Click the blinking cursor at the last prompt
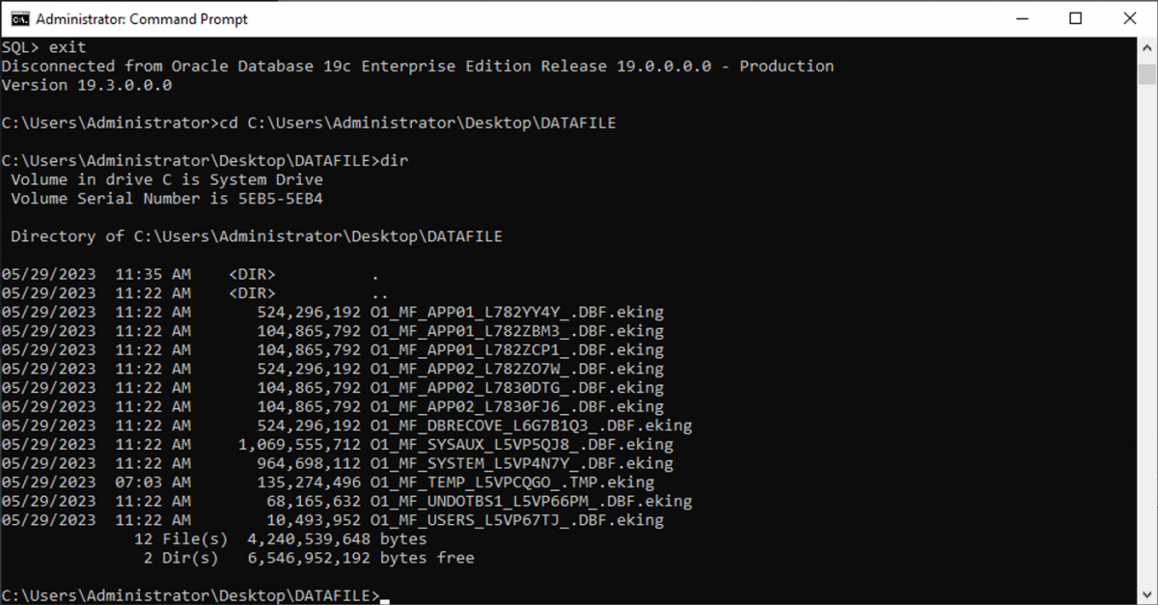This screenshot has width=1158, height=605. click(385, 597)
